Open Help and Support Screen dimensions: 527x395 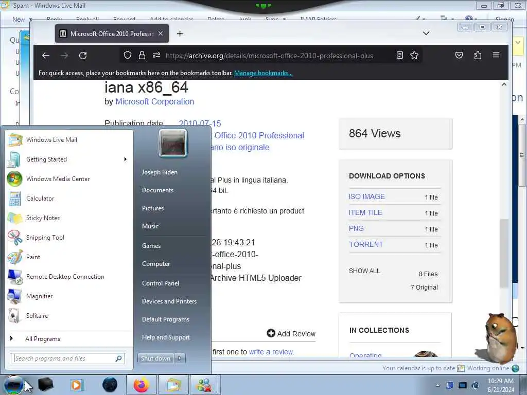(166, 337)
